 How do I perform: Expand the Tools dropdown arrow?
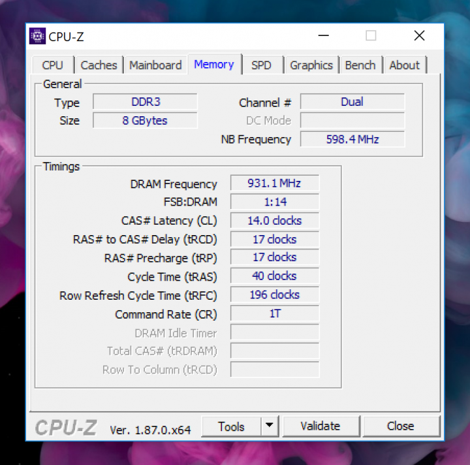270,426
